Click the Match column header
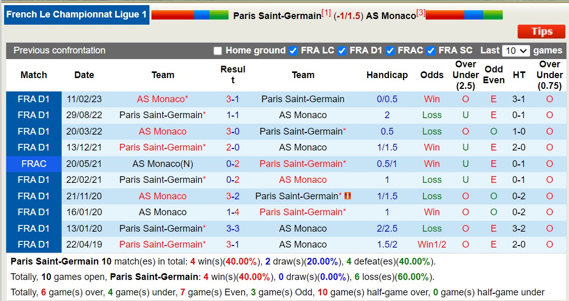 [x=33, y=75]
